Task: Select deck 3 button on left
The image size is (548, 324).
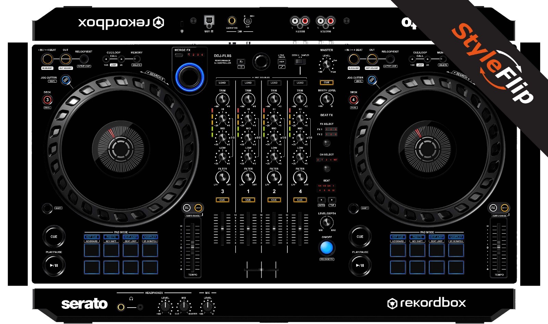Action: (47, 100)
